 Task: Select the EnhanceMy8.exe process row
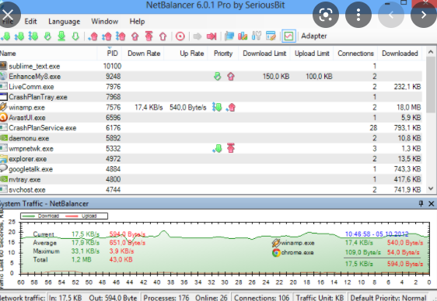211,77
